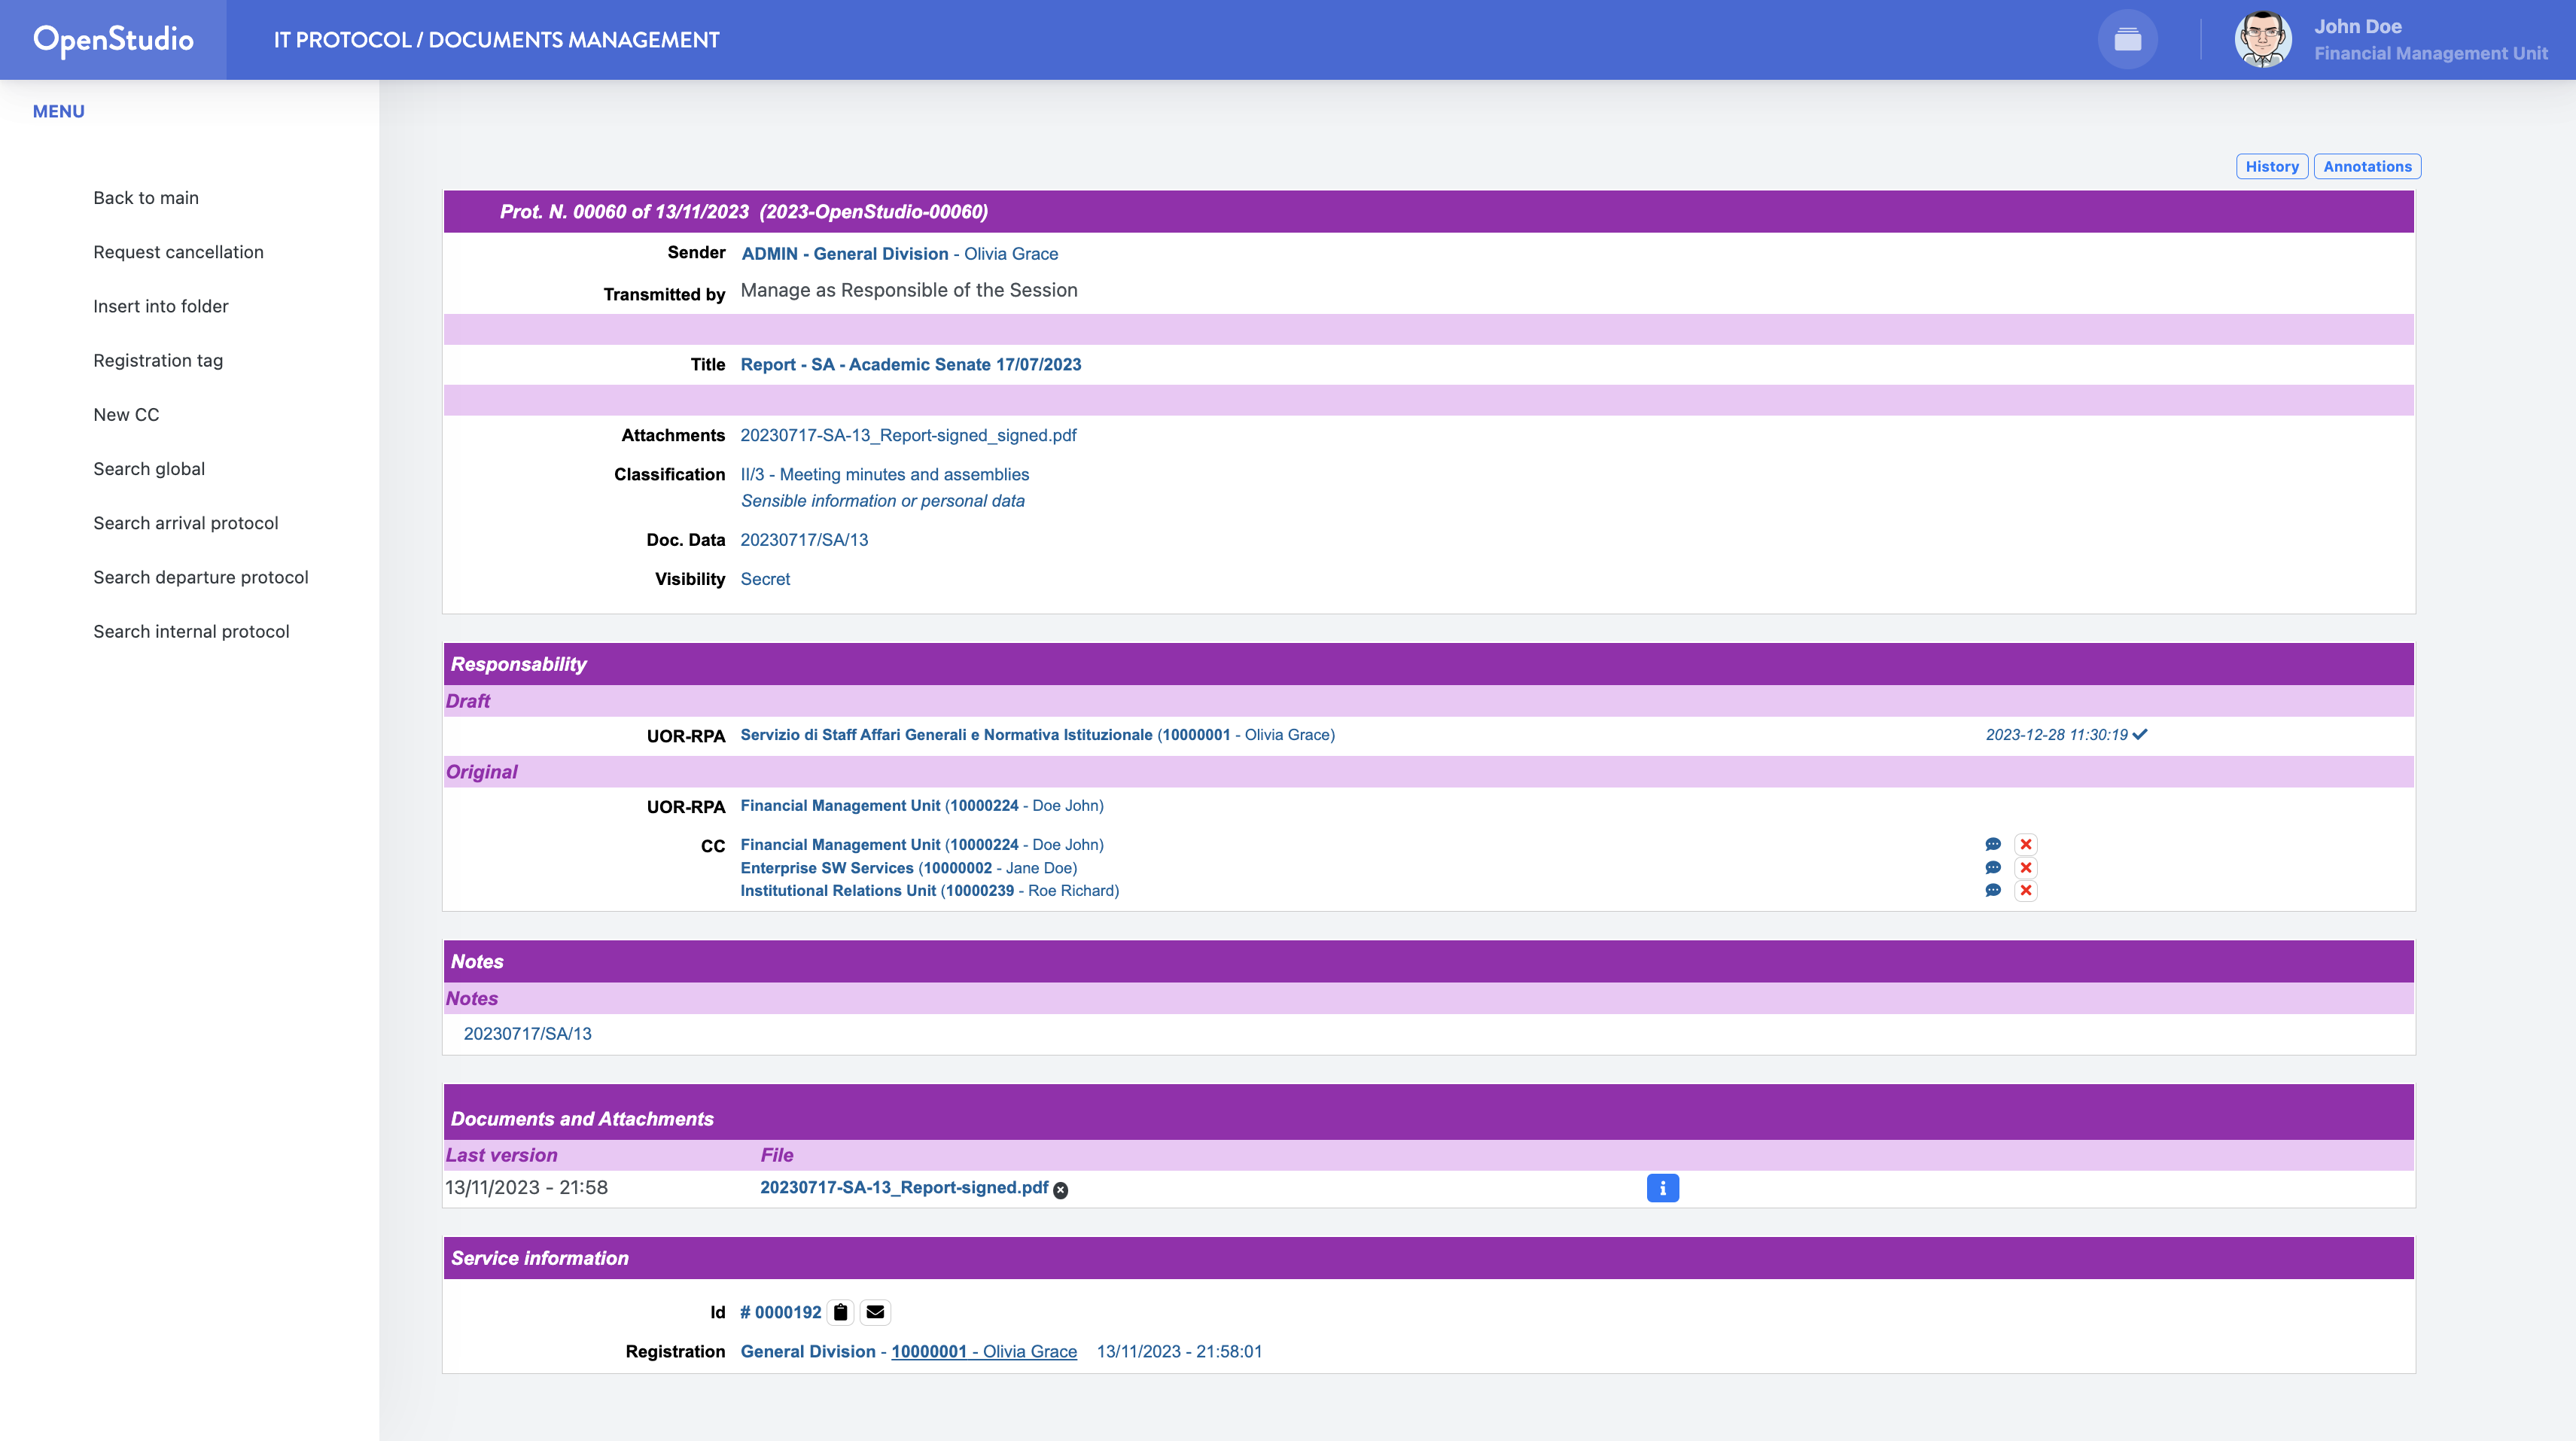This screenshot has height=1441, width=2576.
Task: Click the small icon after Report-signed.pdf
Action: click(1061, 1190)
